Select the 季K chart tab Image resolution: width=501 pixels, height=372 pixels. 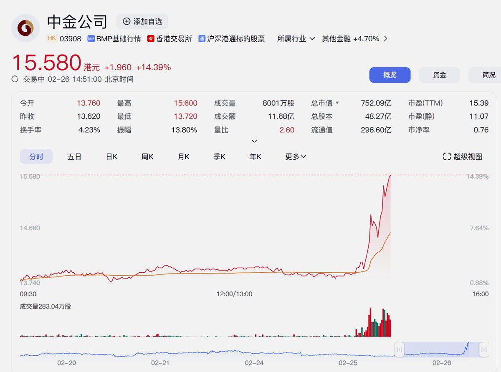click(x=220, y=156)
